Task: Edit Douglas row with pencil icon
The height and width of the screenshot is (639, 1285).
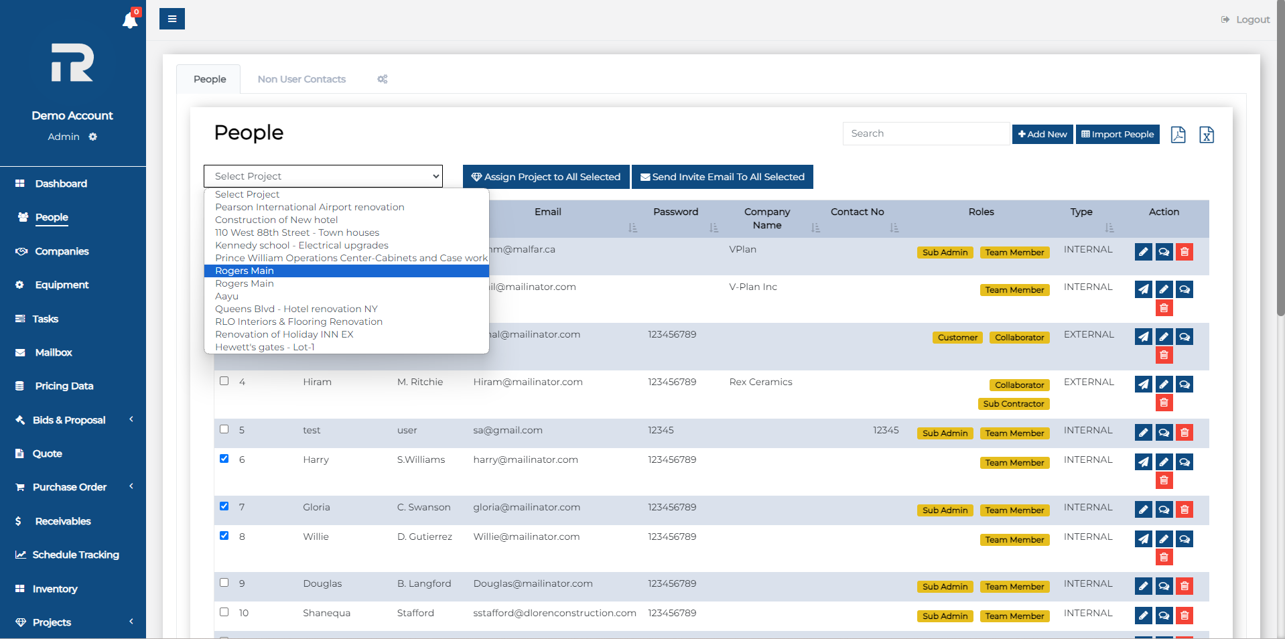Action: pyautogui.click(x=1143, y=586)
